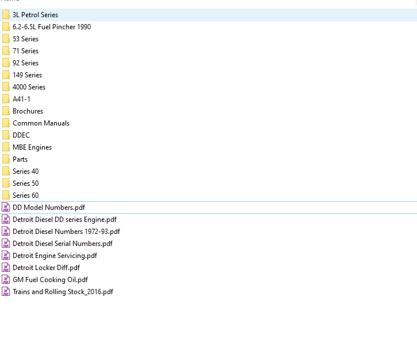
Task: Select the '149 Series' folder name
Action: 28,75
